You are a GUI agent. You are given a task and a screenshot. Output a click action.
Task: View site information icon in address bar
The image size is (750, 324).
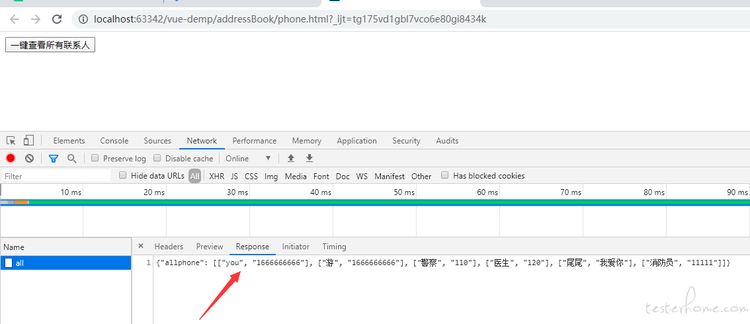(83, 19)
